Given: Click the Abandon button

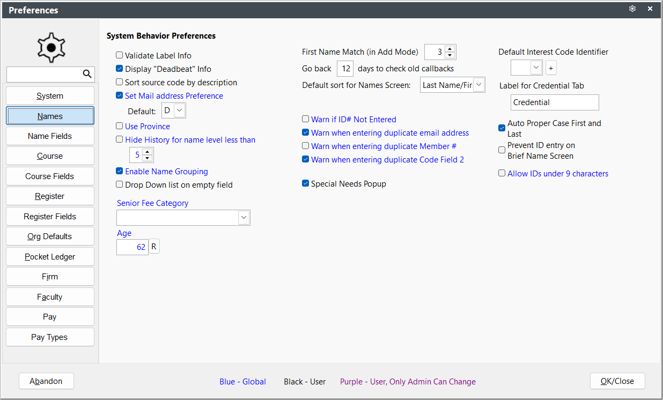Looking at the screenshot, I should 46,381.
